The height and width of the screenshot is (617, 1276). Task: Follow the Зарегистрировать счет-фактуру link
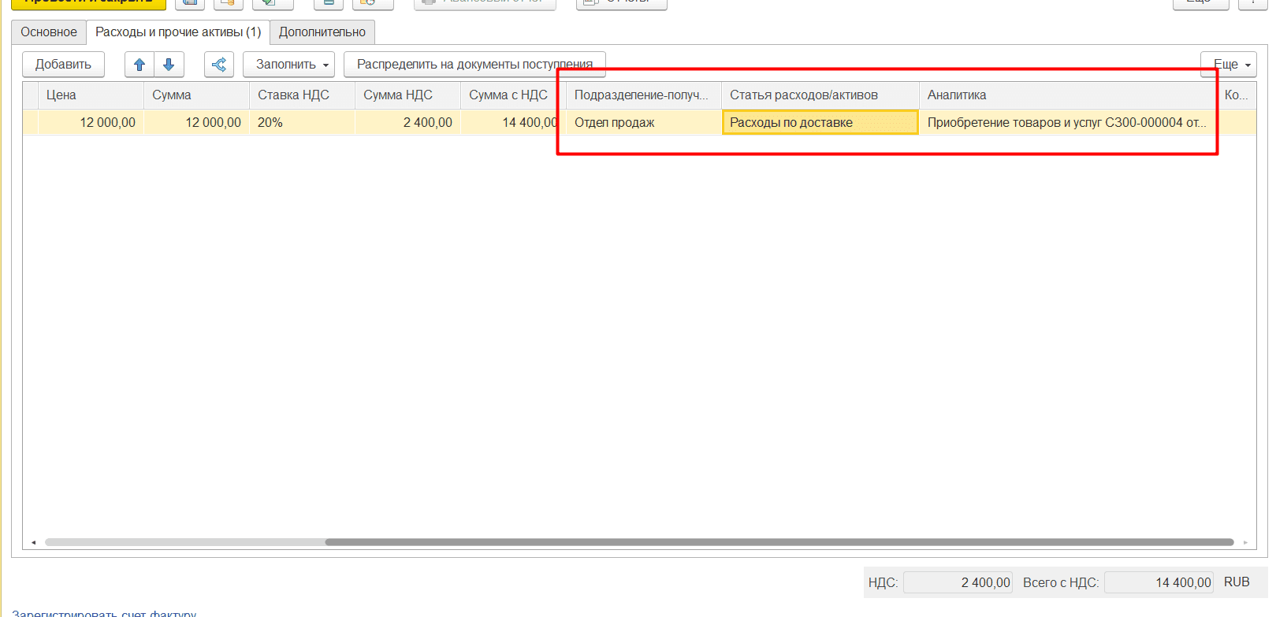click(104, 613)
